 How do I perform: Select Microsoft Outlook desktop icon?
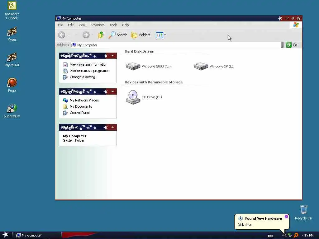pyautogui.click(x=12, y=11)
